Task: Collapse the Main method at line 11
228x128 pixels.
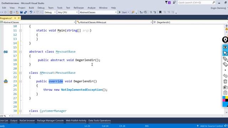Action: pos(20,31)
